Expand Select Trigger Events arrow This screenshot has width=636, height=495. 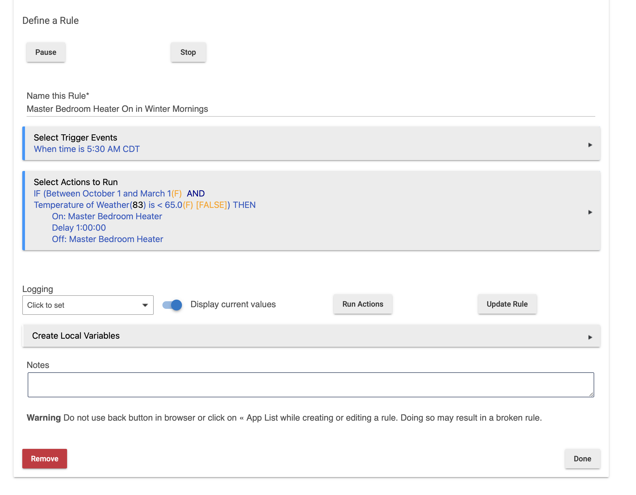point(590,145)
